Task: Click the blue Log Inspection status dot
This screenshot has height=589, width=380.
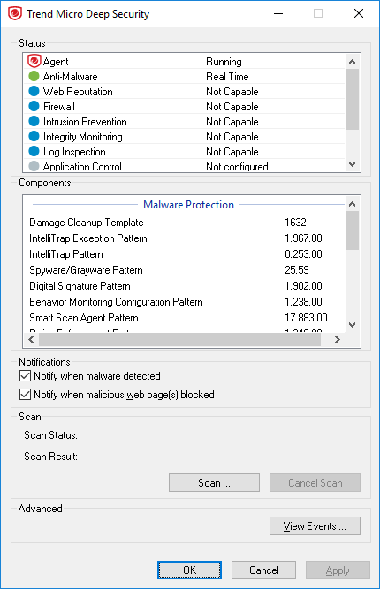Action: (34, 151)
